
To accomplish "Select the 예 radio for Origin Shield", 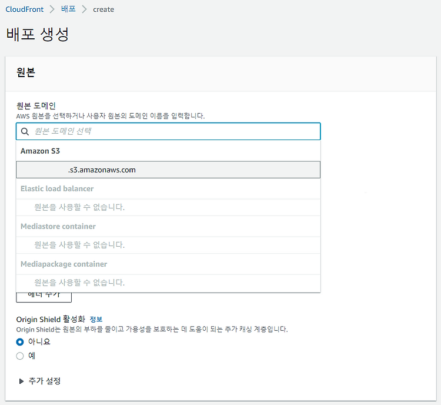I will coord(20,356).
